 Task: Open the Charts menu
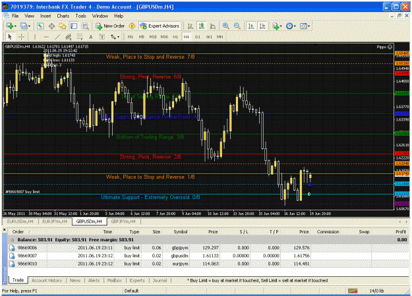(63, 16)
